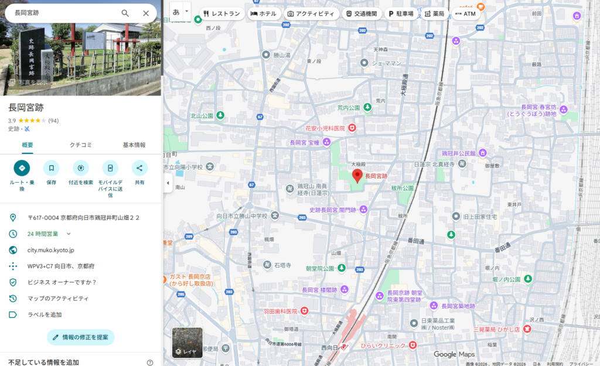Collapse the side panel arrow
The height and width of the screenshot is (366, 600).
(x=168, y=183)
